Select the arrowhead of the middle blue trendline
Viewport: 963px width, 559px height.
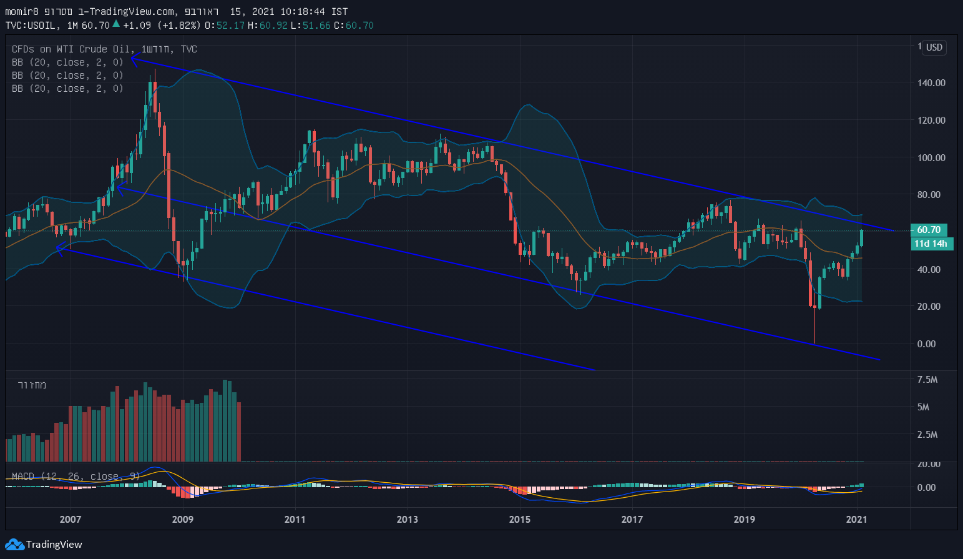[x=118, y=187]
